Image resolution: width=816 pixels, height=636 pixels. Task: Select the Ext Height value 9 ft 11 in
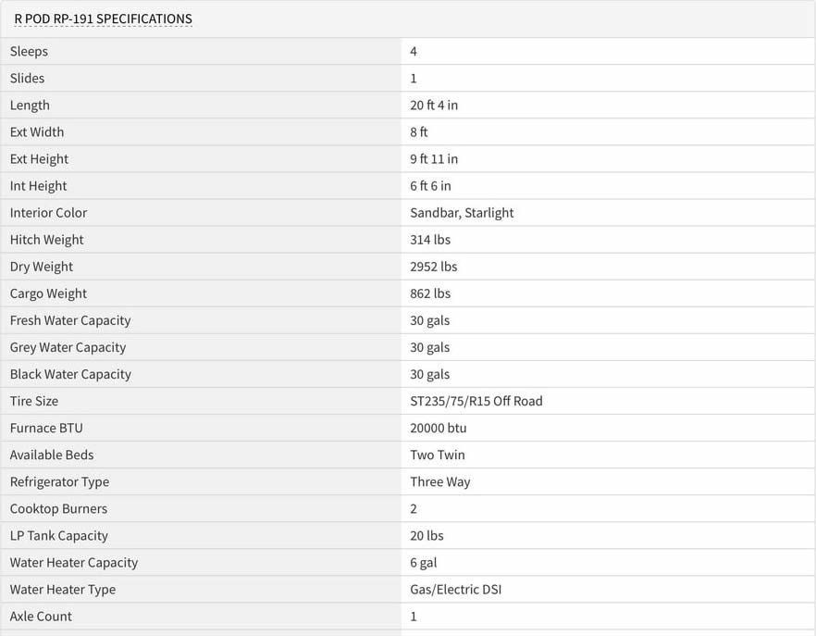(434, 159)
